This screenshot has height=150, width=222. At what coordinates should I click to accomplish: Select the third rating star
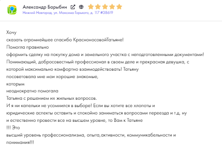click(x=105, y=7)
